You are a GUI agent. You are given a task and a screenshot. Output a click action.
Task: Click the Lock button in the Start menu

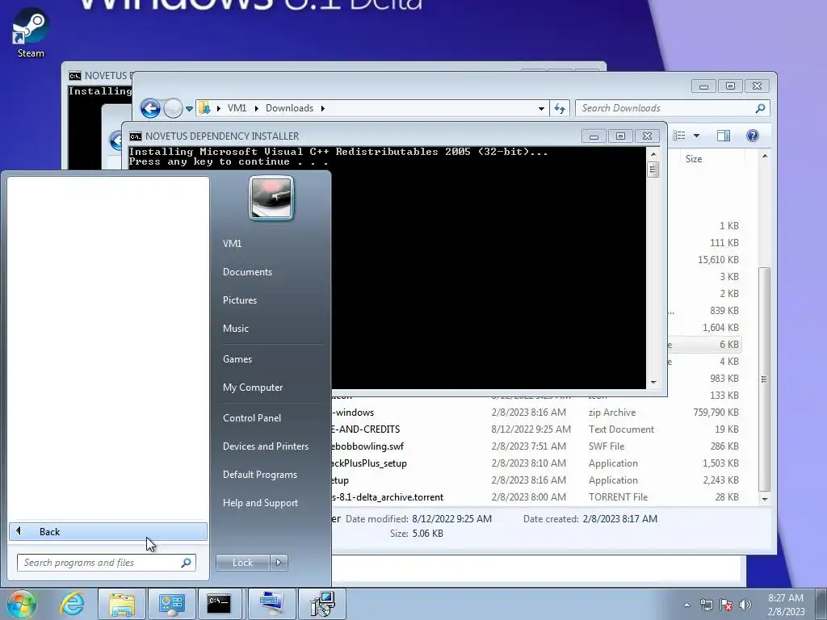click(x=242, y=563)
